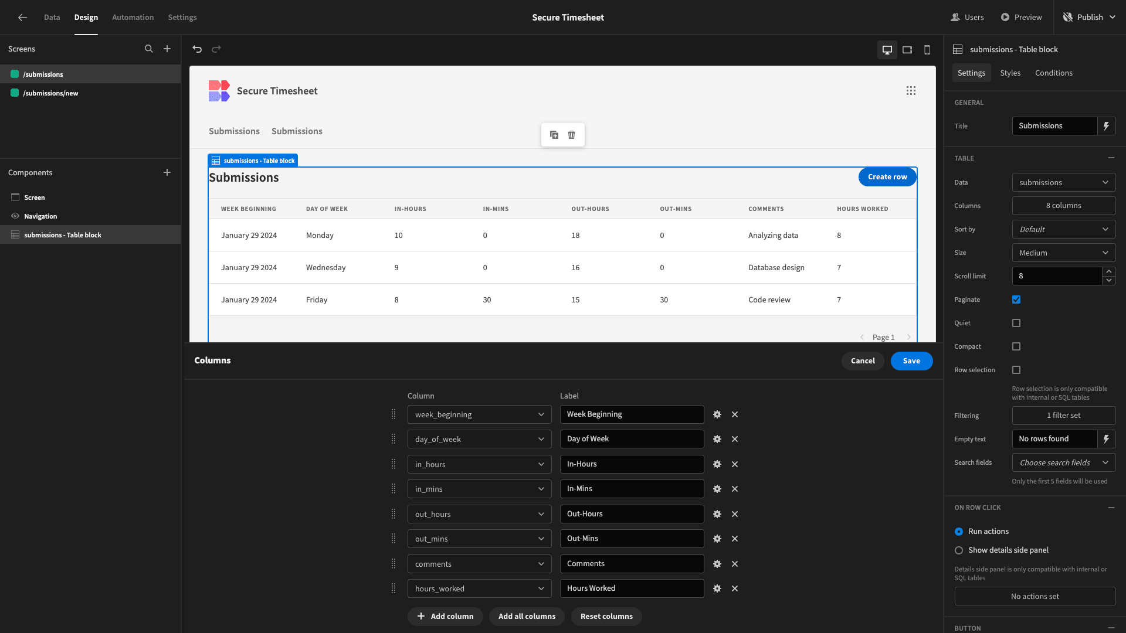Select Show details side panel option
This screenshot has height=633, width=1126.
(959, 550)
